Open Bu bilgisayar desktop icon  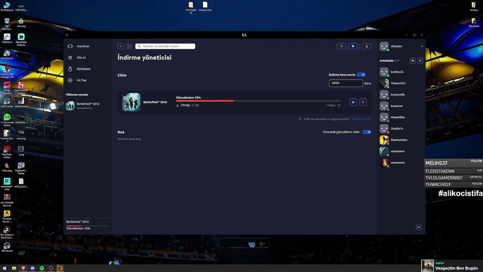pos(7,6)
